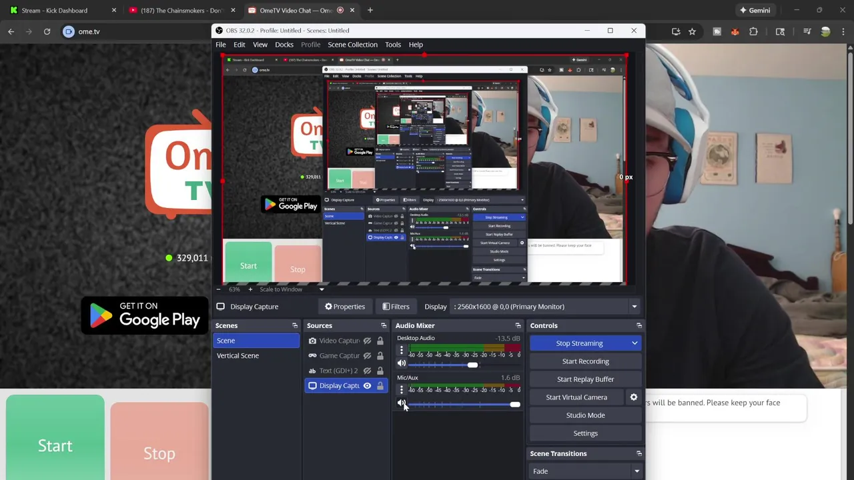Image resolution: width=854 pixels, height=480 pixels.
Task: Open the OBS View menu
Action: click(260, 45)
